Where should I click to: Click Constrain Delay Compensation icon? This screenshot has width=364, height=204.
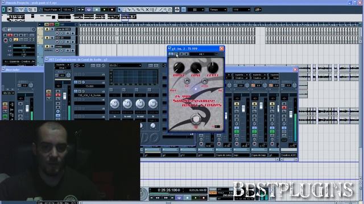tap(10, 10)
